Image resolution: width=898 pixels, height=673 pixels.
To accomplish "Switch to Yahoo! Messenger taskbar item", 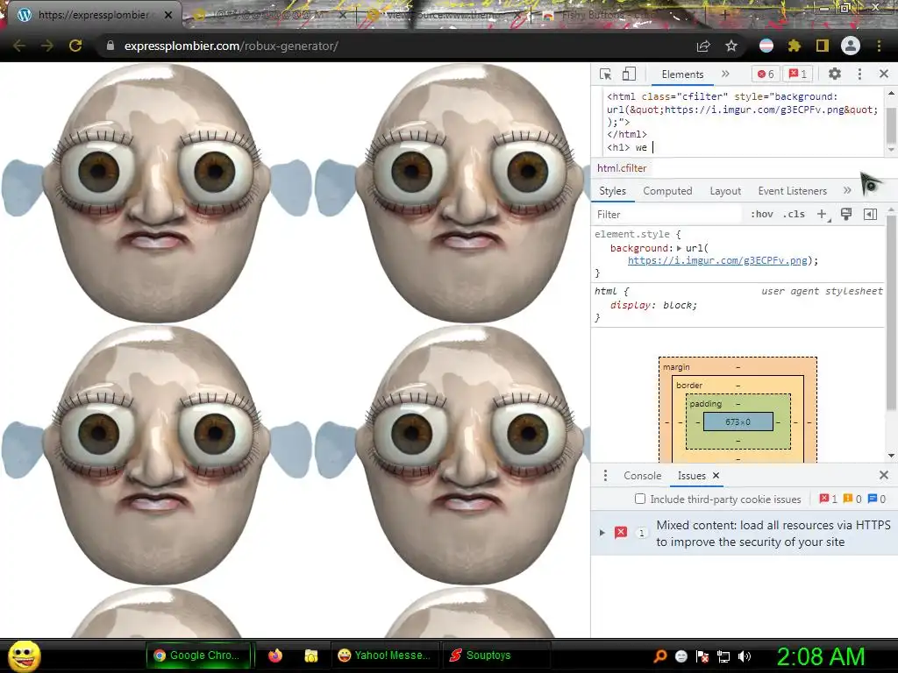I will 386,655.
